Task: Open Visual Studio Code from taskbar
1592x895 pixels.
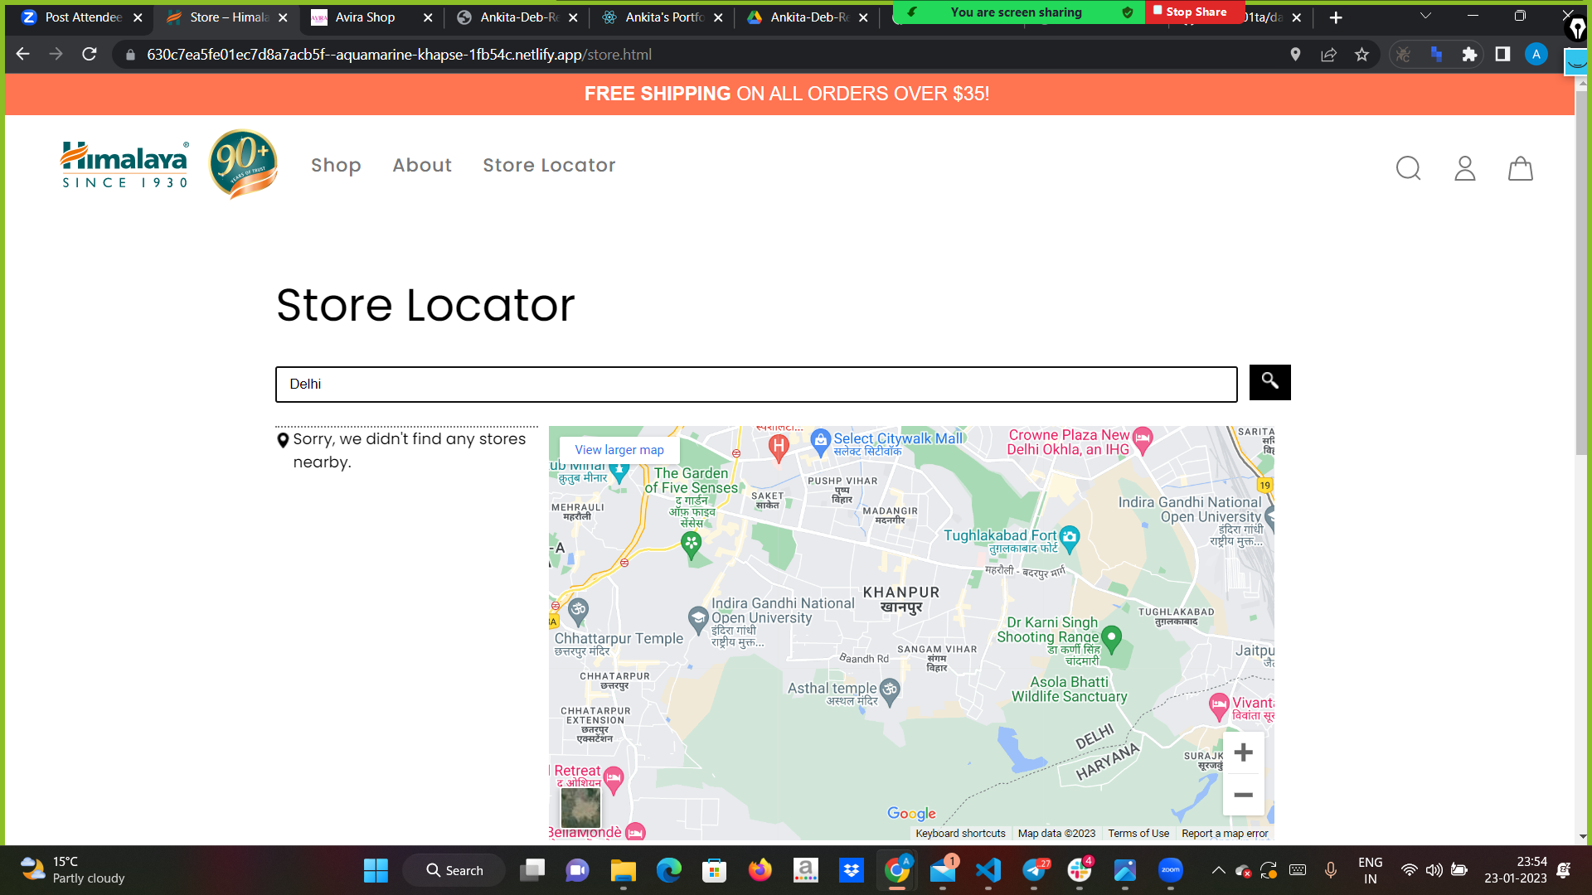Action: 988,870
